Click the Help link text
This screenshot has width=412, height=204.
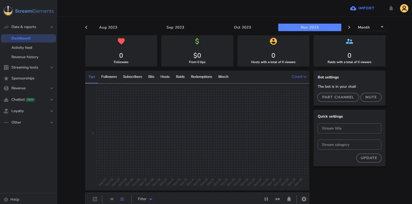(15, 200)
